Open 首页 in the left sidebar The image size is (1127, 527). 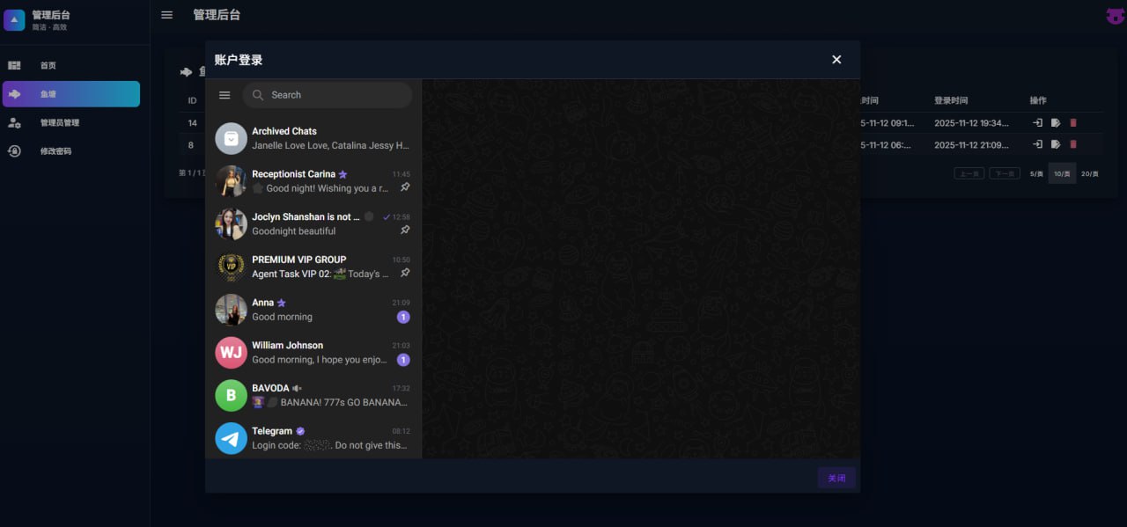48,66
